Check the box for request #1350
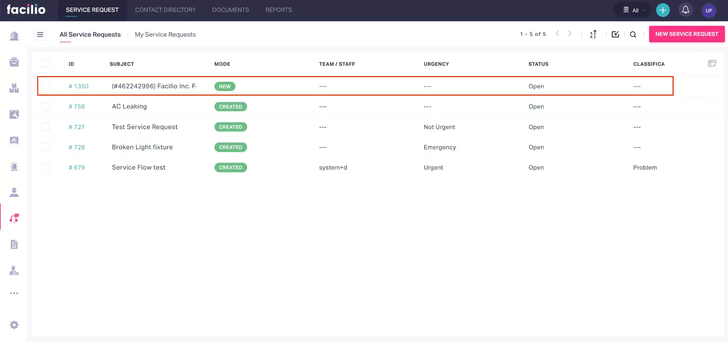Screen dimensions: 728x342 coord(45,86)
